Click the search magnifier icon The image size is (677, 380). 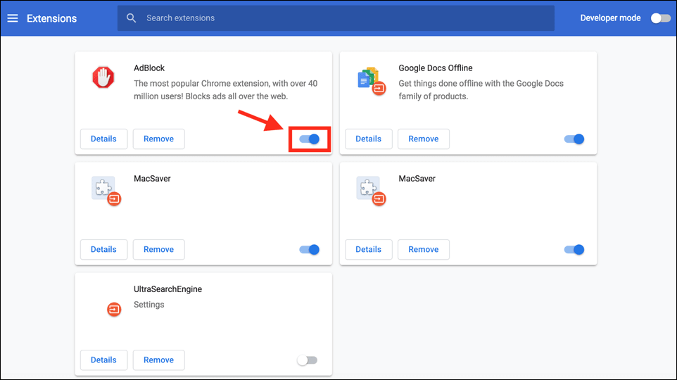tap(131, 18)
